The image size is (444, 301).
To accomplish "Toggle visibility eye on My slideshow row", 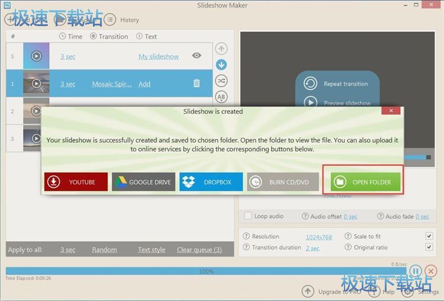I will 197,56.
